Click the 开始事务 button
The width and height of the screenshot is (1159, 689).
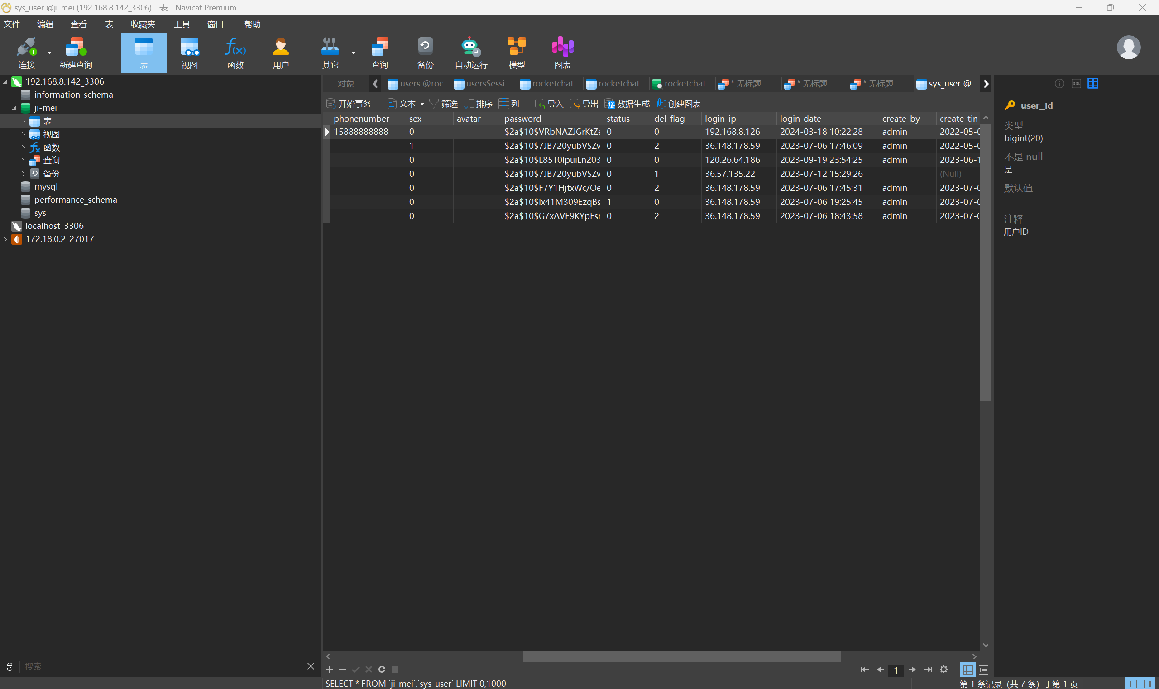click(x=349, y=104)
